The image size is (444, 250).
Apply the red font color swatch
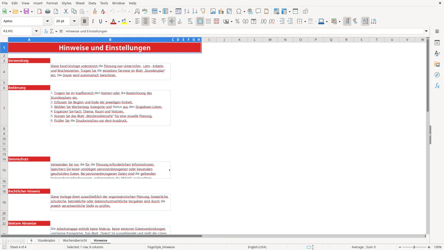[x=113, y=21]
